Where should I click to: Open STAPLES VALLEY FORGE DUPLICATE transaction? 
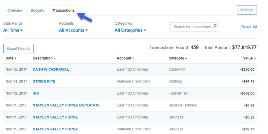(x=66, y=105)
